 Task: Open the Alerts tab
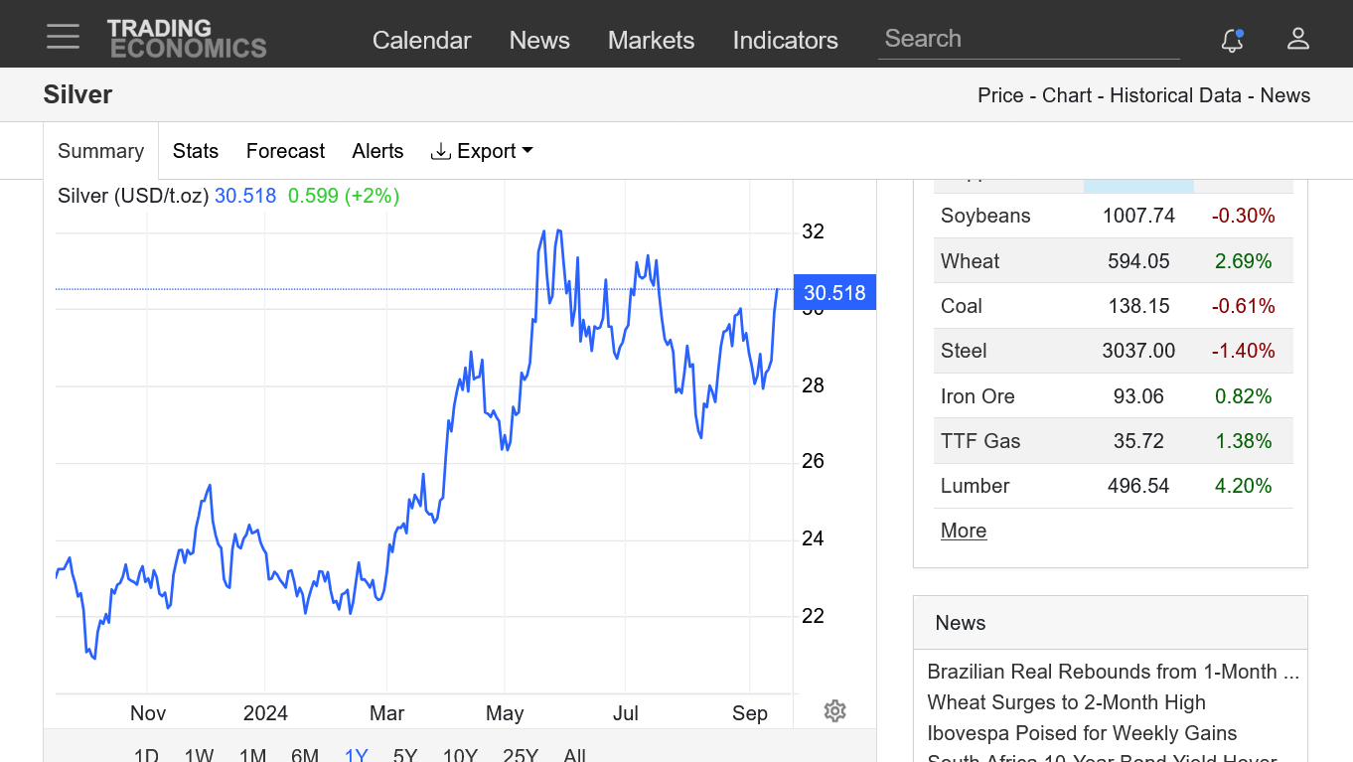[377, 151]
